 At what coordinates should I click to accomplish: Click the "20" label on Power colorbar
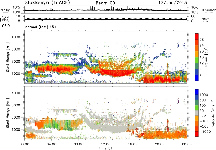point(201,51)
